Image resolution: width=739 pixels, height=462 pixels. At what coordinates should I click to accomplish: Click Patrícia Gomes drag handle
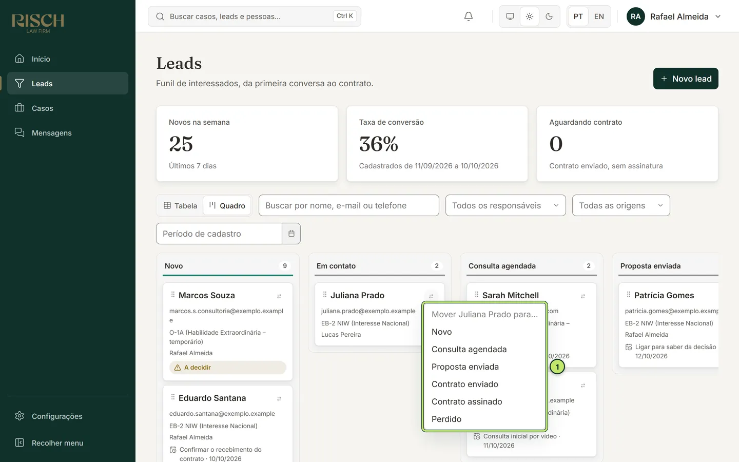click(x=628, y=295)
